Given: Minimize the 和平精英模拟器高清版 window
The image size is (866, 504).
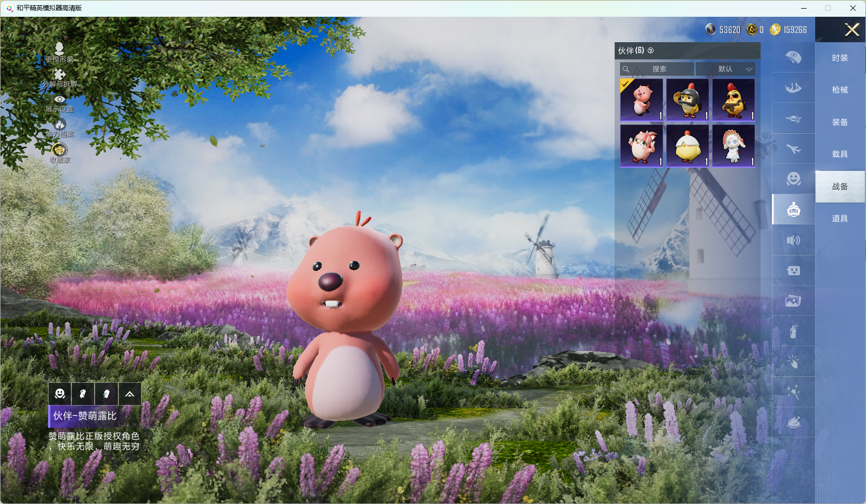Looking at the screenshot, I should [x=804, y=8].
